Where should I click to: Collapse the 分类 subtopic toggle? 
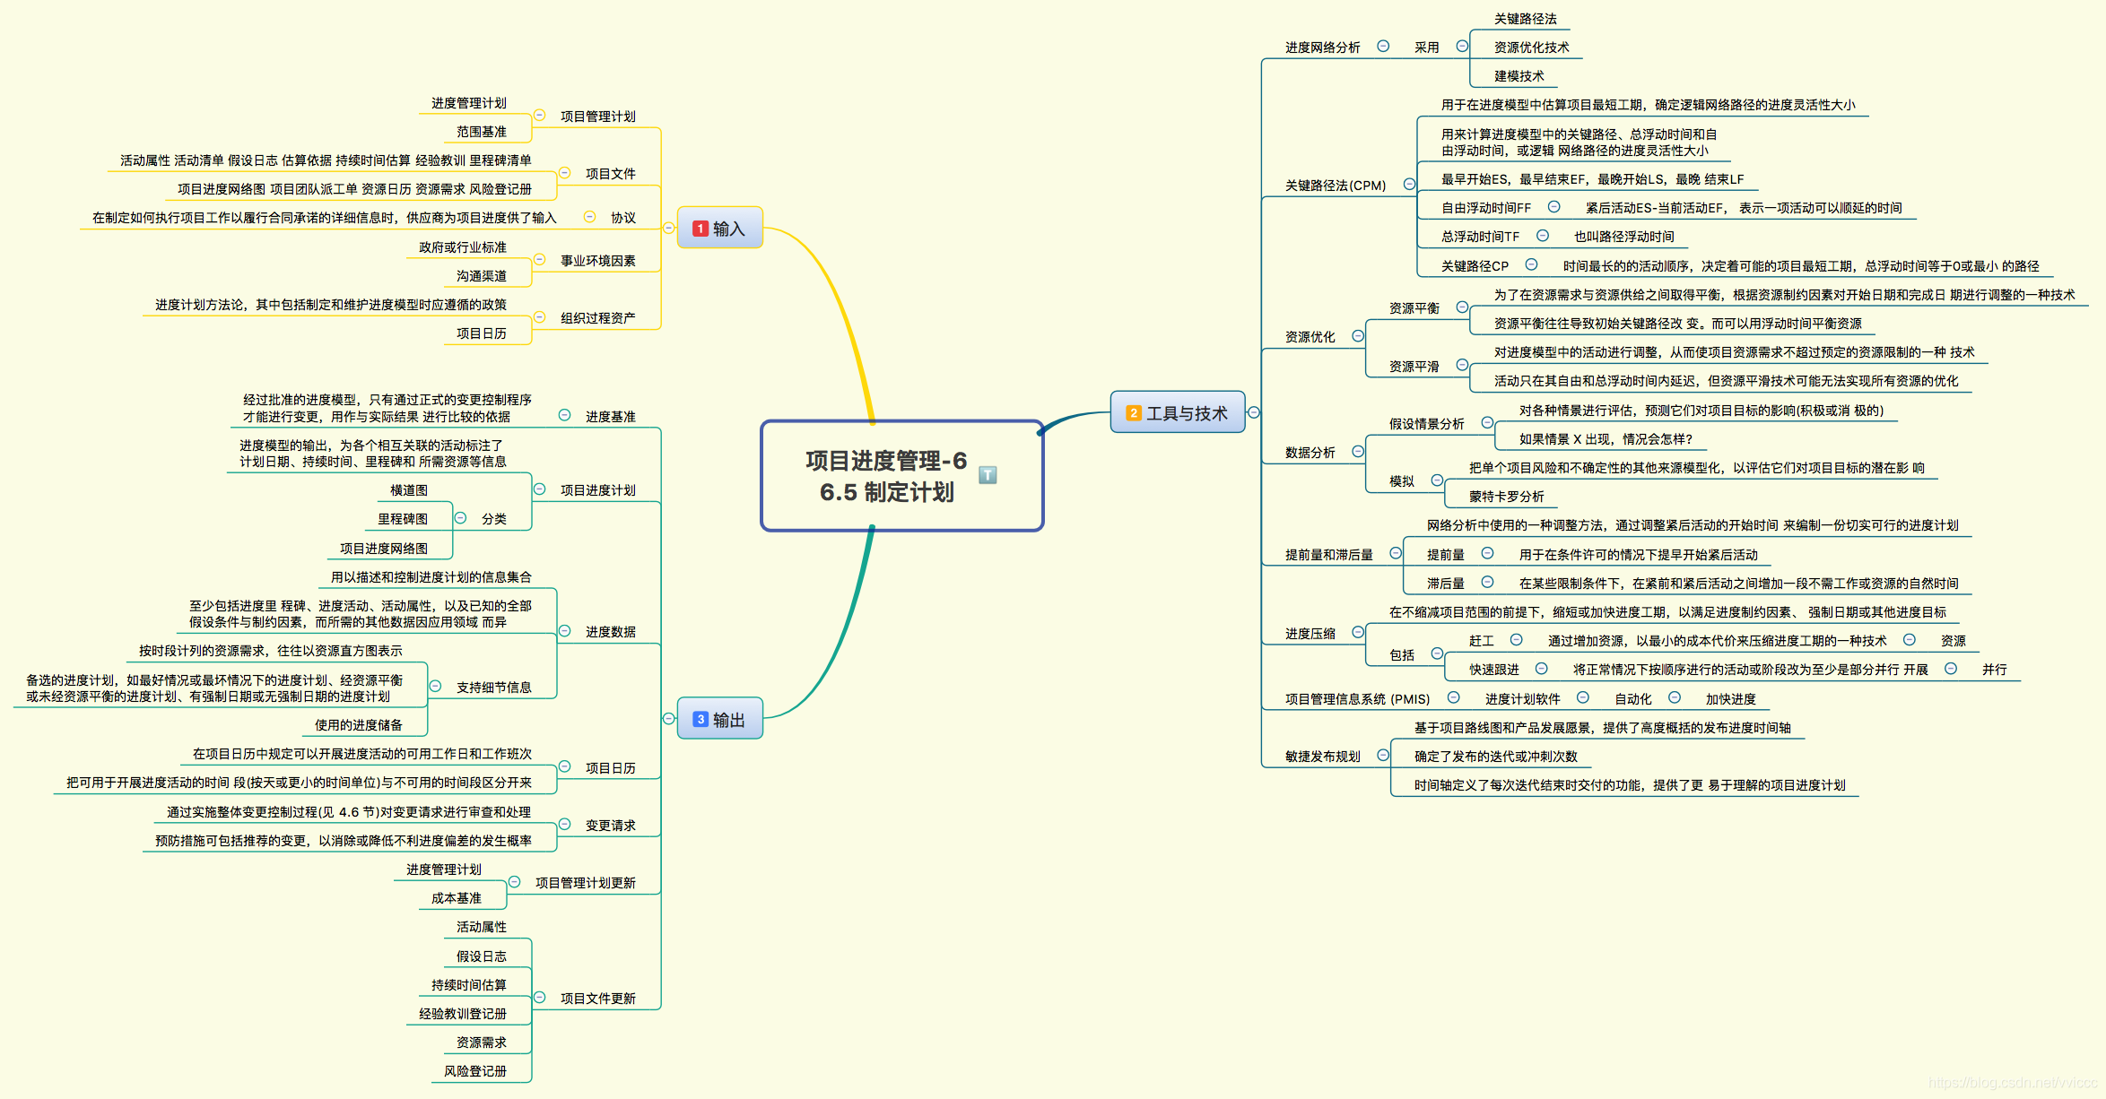point(461,518)
